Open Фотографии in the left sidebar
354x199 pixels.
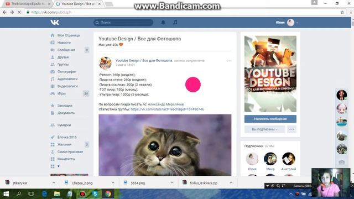coord(67,71)
